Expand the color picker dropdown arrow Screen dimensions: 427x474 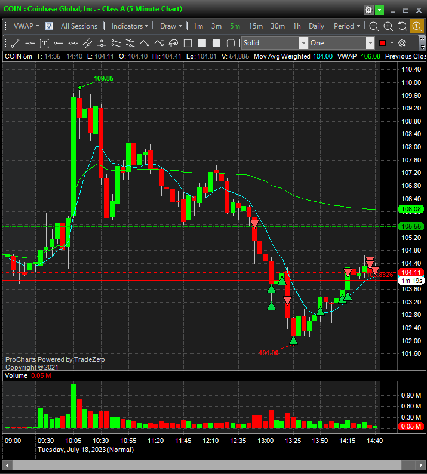point(392,43)
